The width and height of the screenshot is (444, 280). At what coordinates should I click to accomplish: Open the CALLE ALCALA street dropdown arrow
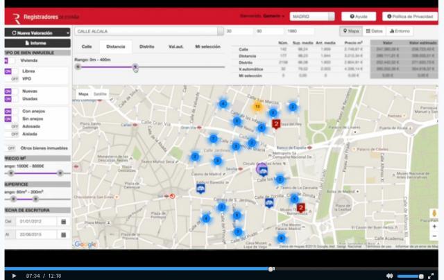pos(221,31)
